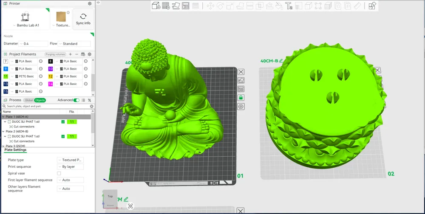This screenshot has width=425, height=214.
Task: Click the Sync info button
Action: point(83,19)
